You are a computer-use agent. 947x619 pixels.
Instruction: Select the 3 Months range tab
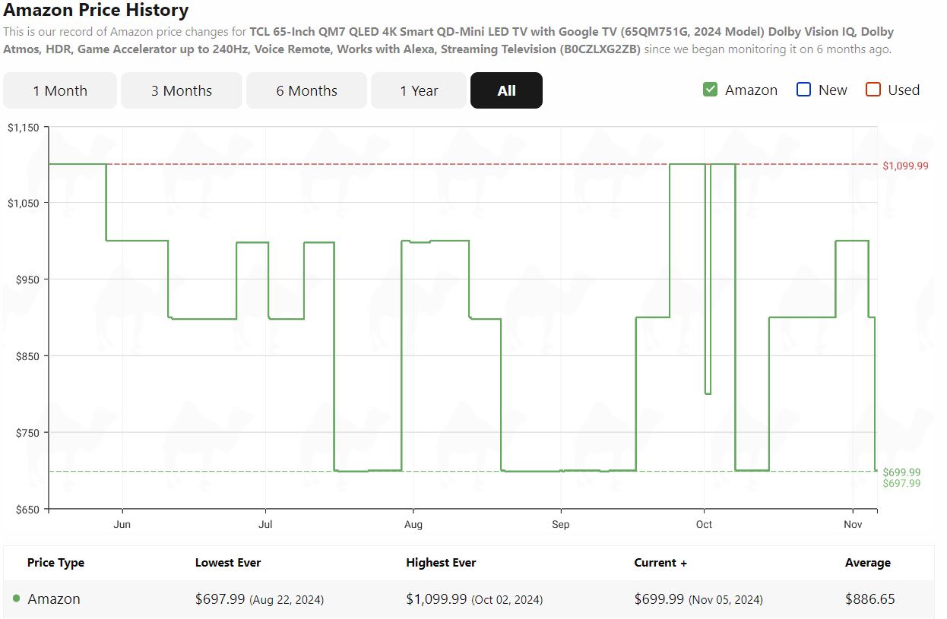(x=182, y=90)
